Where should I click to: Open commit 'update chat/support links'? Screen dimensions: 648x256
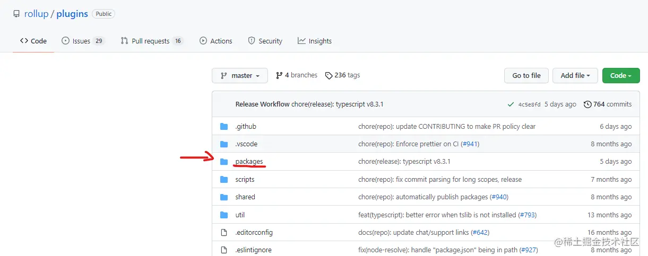413,233
